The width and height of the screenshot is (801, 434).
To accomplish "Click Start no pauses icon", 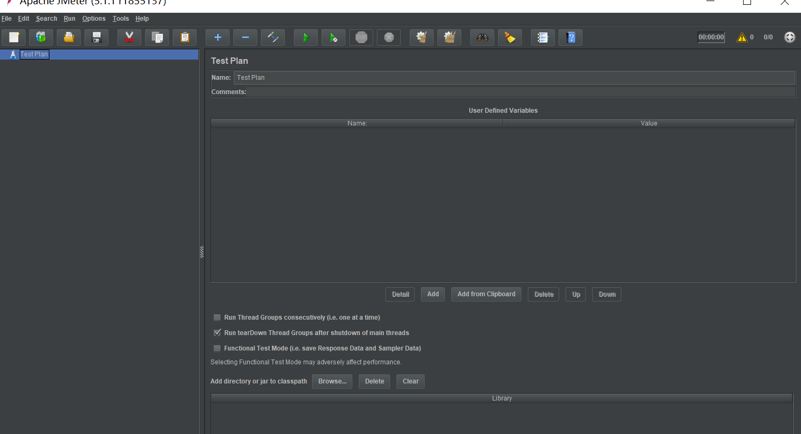I will tap(333, 37).
